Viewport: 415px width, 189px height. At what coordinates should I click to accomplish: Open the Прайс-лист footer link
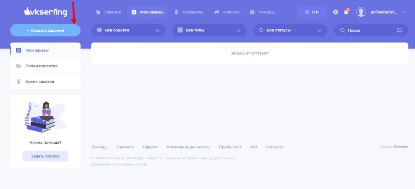point(230,147)
